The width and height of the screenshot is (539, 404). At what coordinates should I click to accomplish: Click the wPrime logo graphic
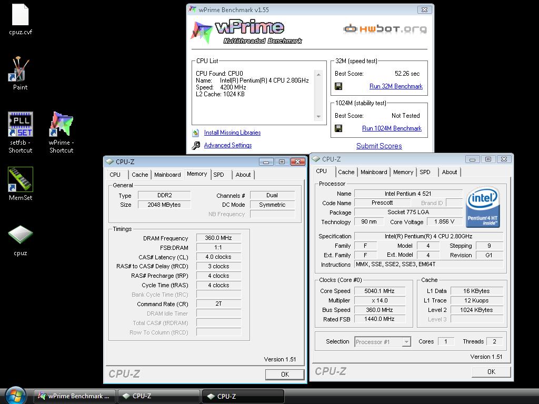(246, 32)
